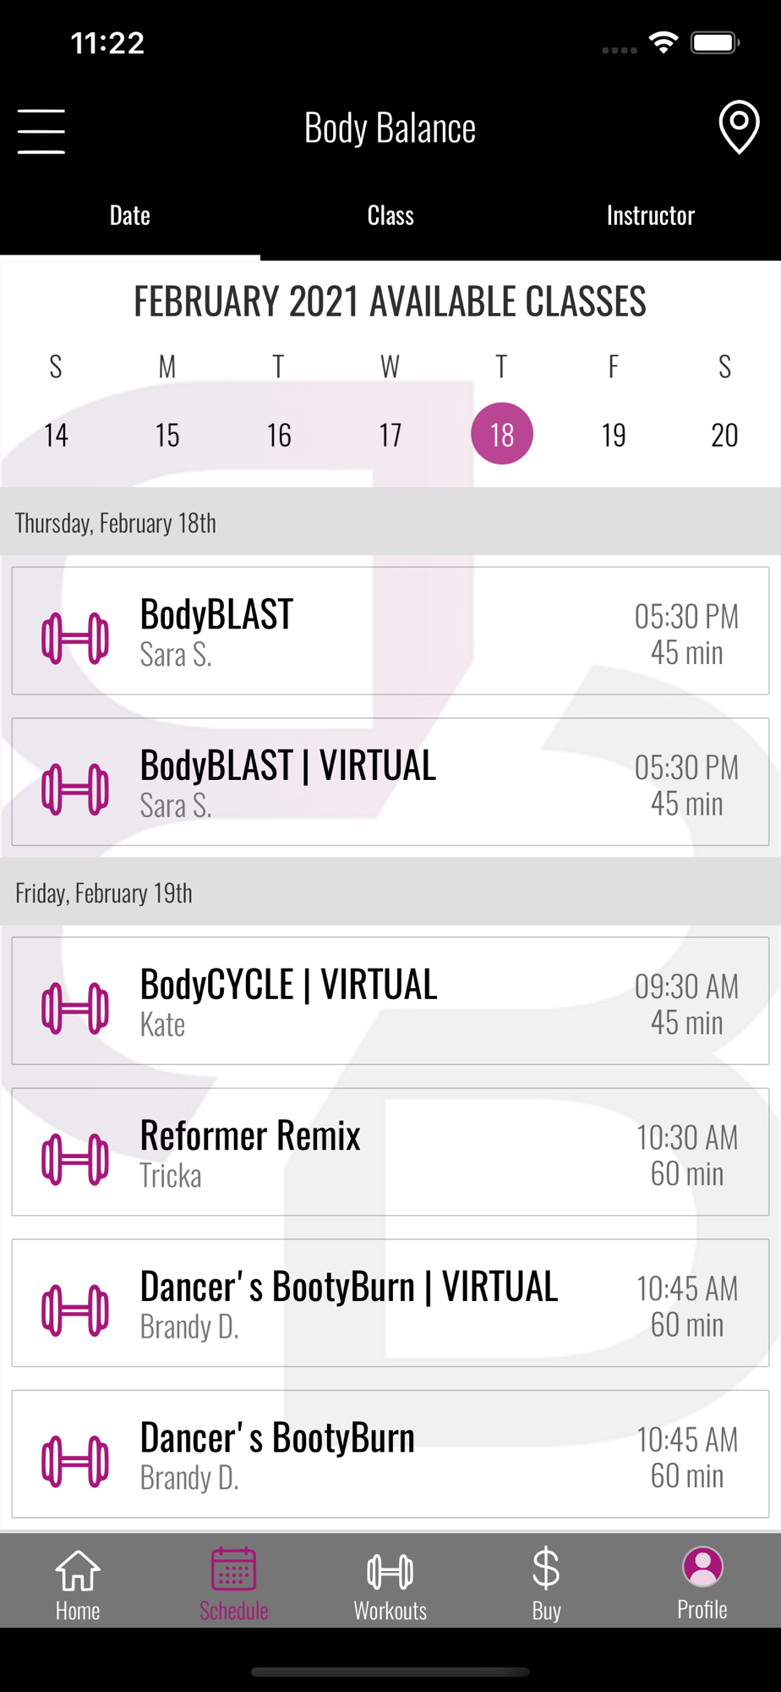Tap dumbbell icon beside Reformer Remix
The height and width of the screenshot is (1692, 781).
[75, 1159]
